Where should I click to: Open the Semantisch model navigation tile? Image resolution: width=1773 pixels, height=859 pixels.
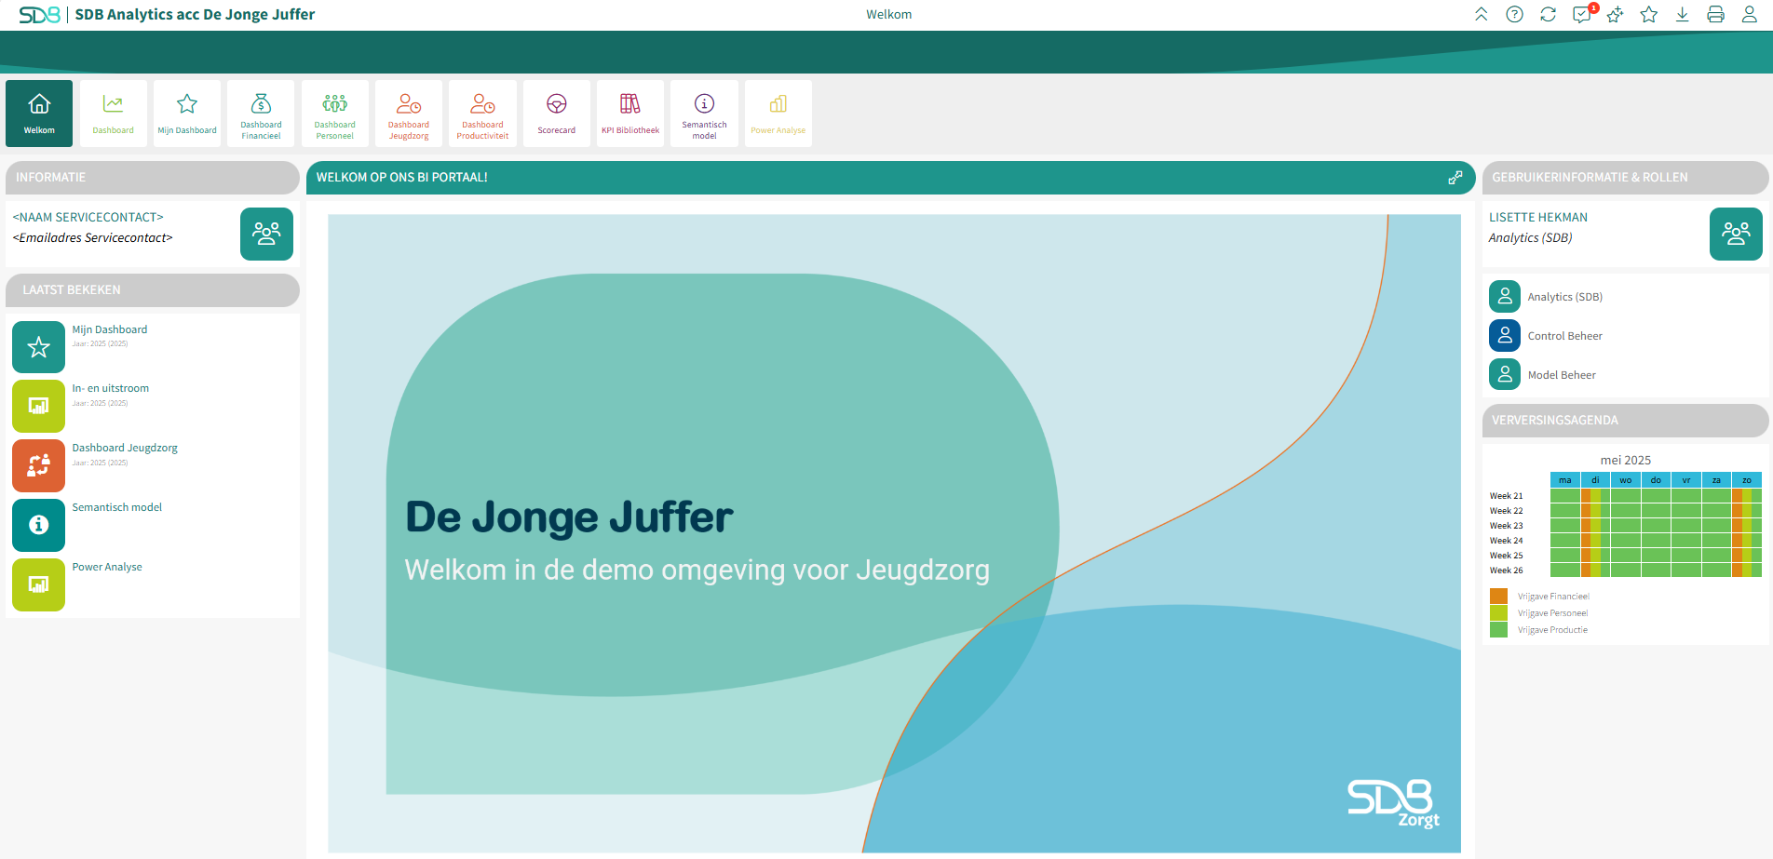click(x=704, y=114)
